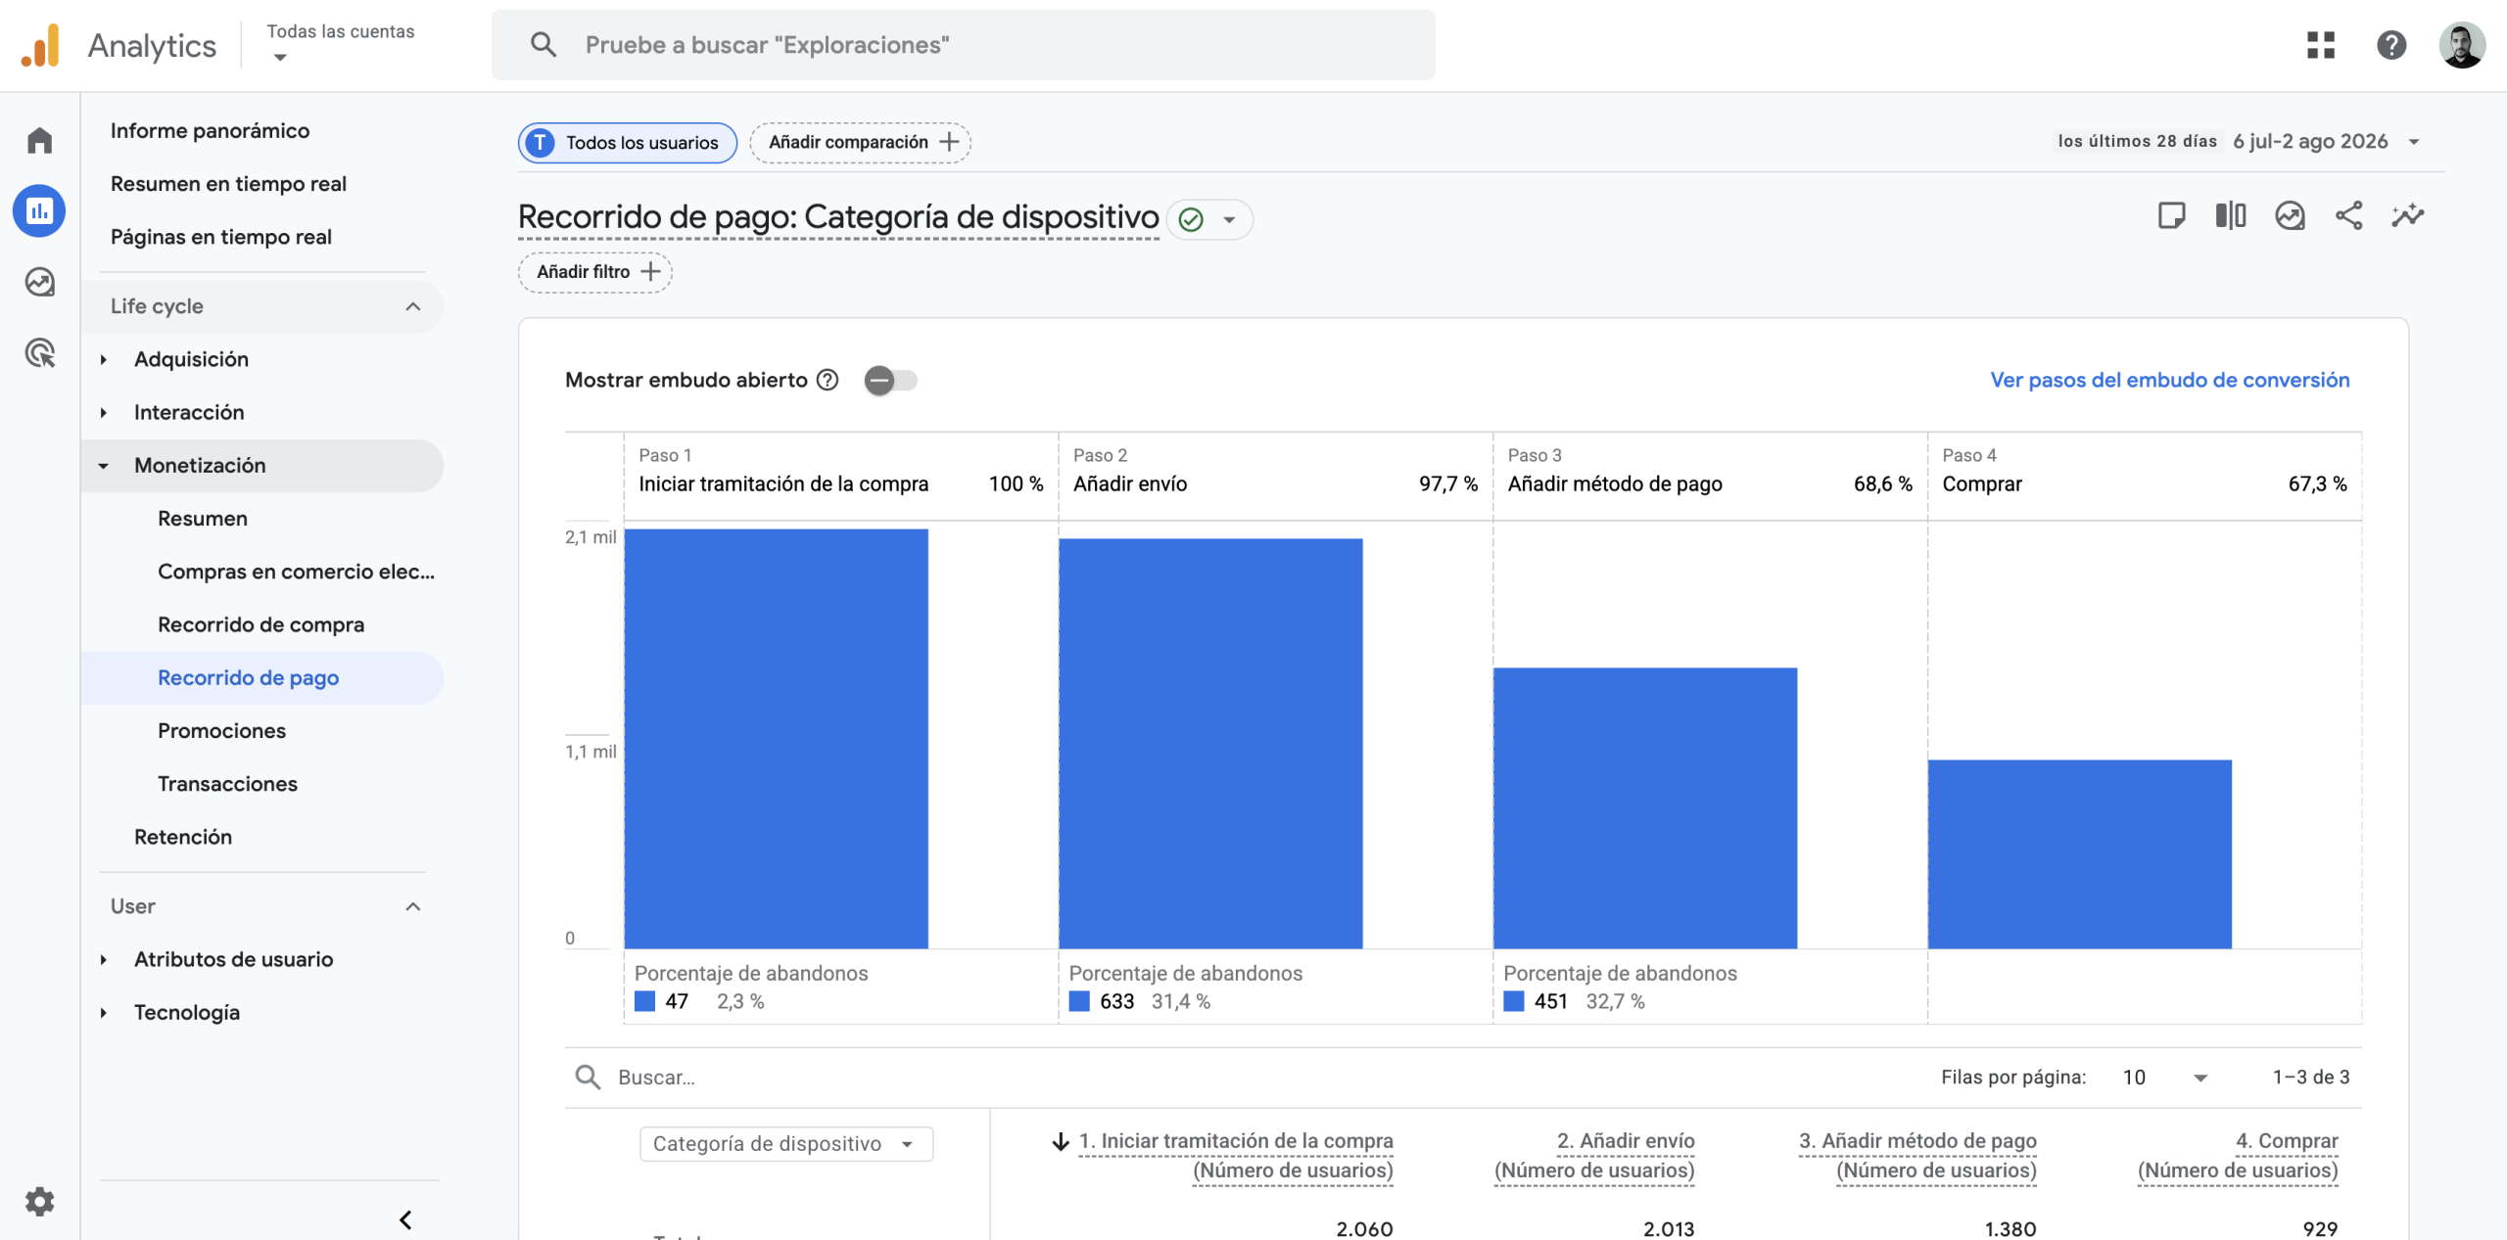Open Transacciones report
This screenshot has height=1240, width=2507.
pos(227,784)
